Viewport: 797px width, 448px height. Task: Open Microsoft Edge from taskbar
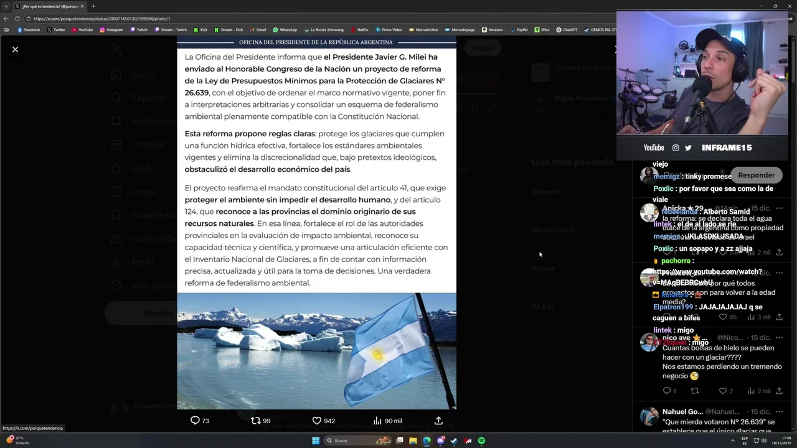[x=427, y=441]
